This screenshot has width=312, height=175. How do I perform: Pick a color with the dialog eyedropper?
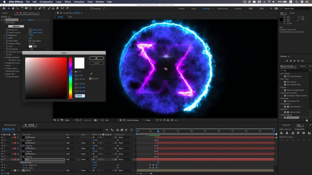pyautogui.click(x=91, y=74)
